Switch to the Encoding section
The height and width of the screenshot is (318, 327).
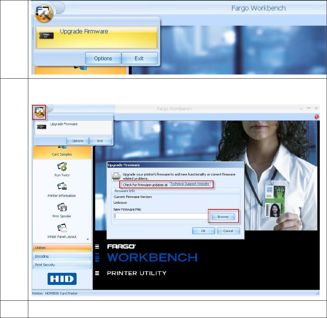(x=62, y=256)
